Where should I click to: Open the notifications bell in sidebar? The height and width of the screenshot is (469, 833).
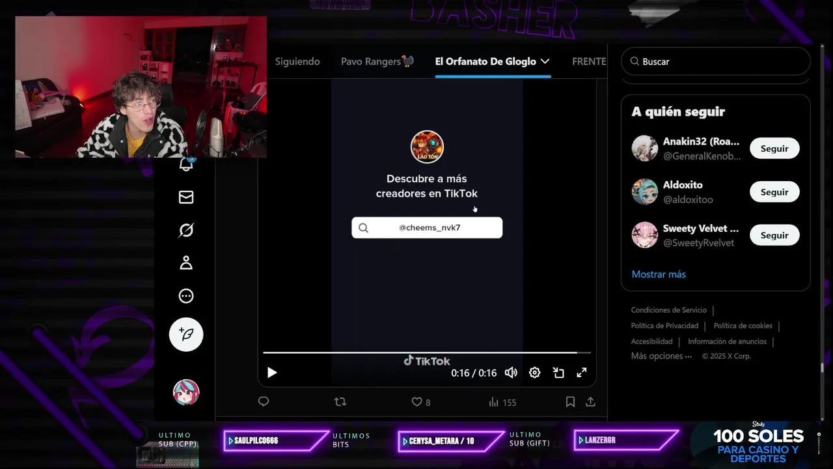(x=186, y=164)
